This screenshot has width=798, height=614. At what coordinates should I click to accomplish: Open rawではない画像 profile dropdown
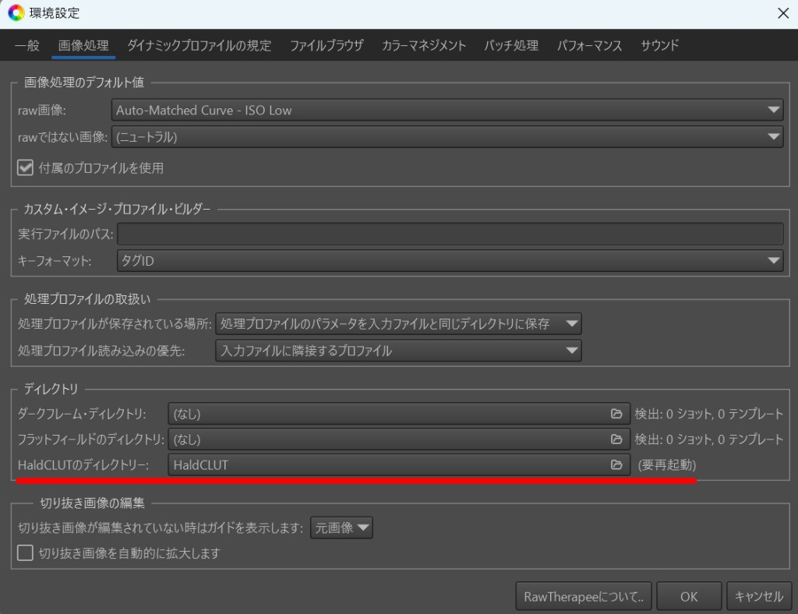coord(447,137)
